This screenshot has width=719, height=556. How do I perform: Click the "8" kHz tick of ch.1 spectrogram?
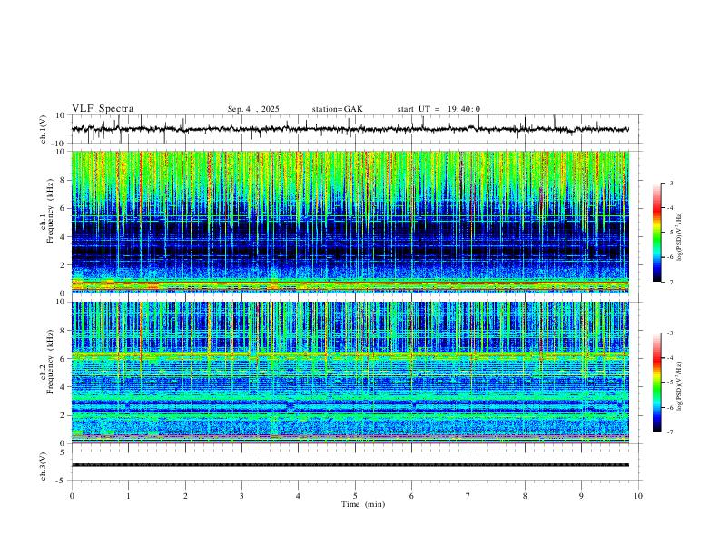(x=64, y=180)
